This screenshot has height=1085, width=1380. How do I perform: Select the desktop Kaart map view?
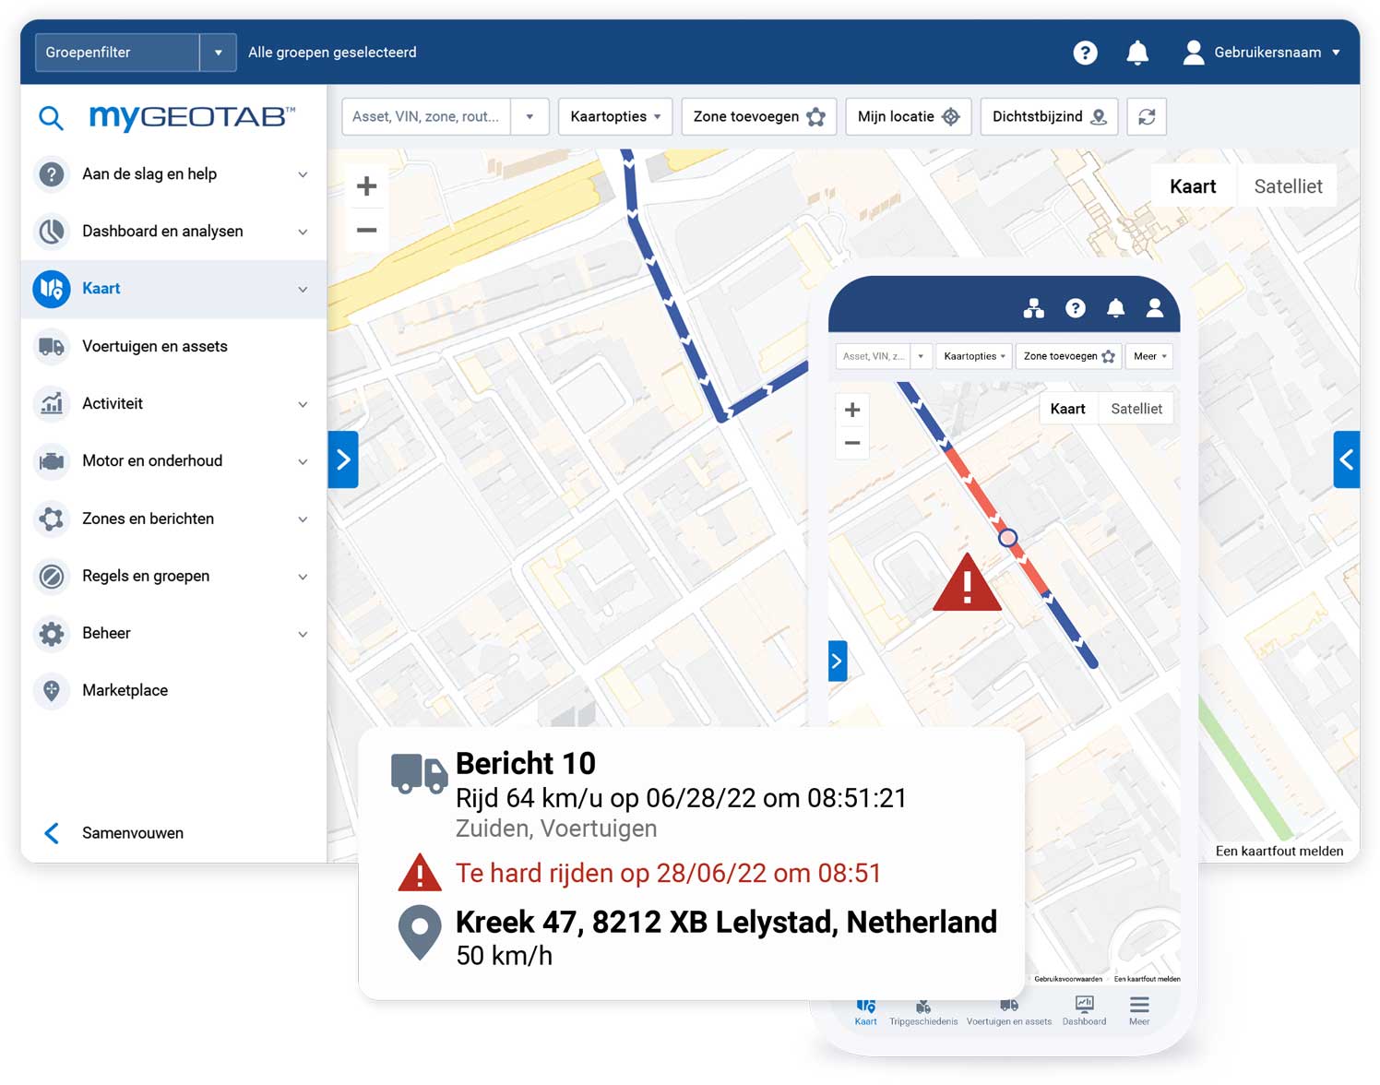[x=1193, y=186]
